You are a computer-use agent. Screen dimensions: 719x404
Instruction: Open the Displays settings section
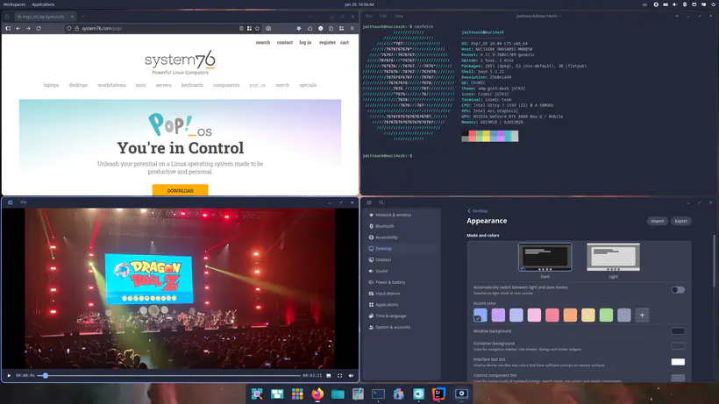pos(383,260)
